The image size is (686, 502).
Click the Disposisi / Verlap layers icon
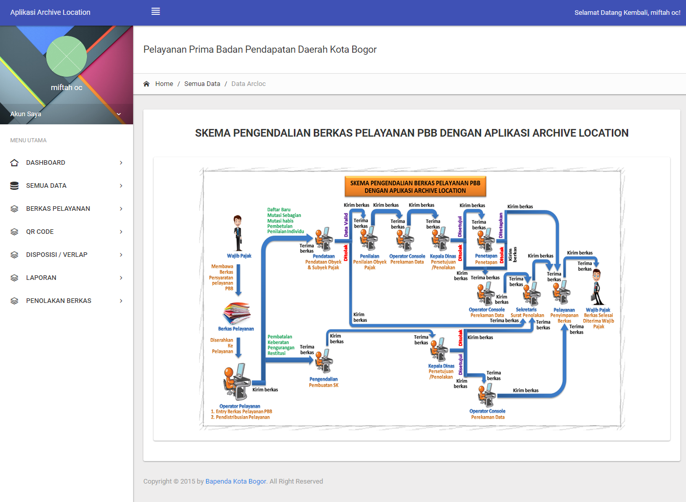pos(14,255)
